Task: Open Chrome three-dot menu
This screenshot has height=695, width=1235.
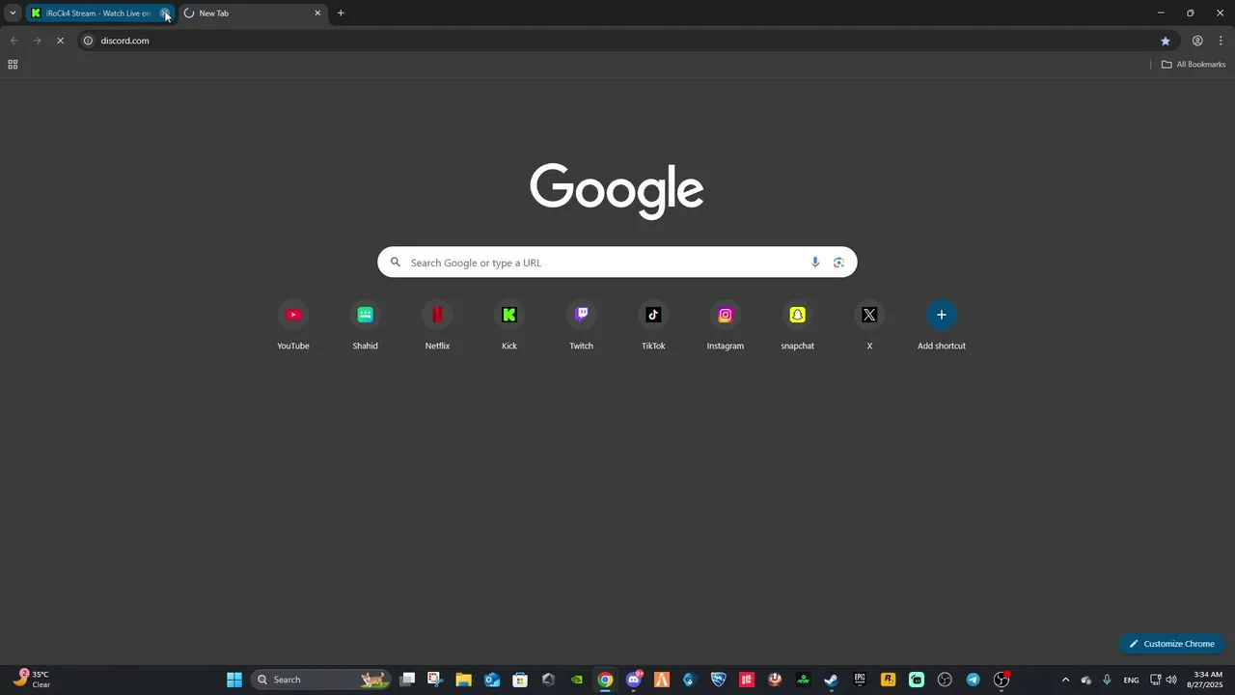Action: coord(1221,41)
